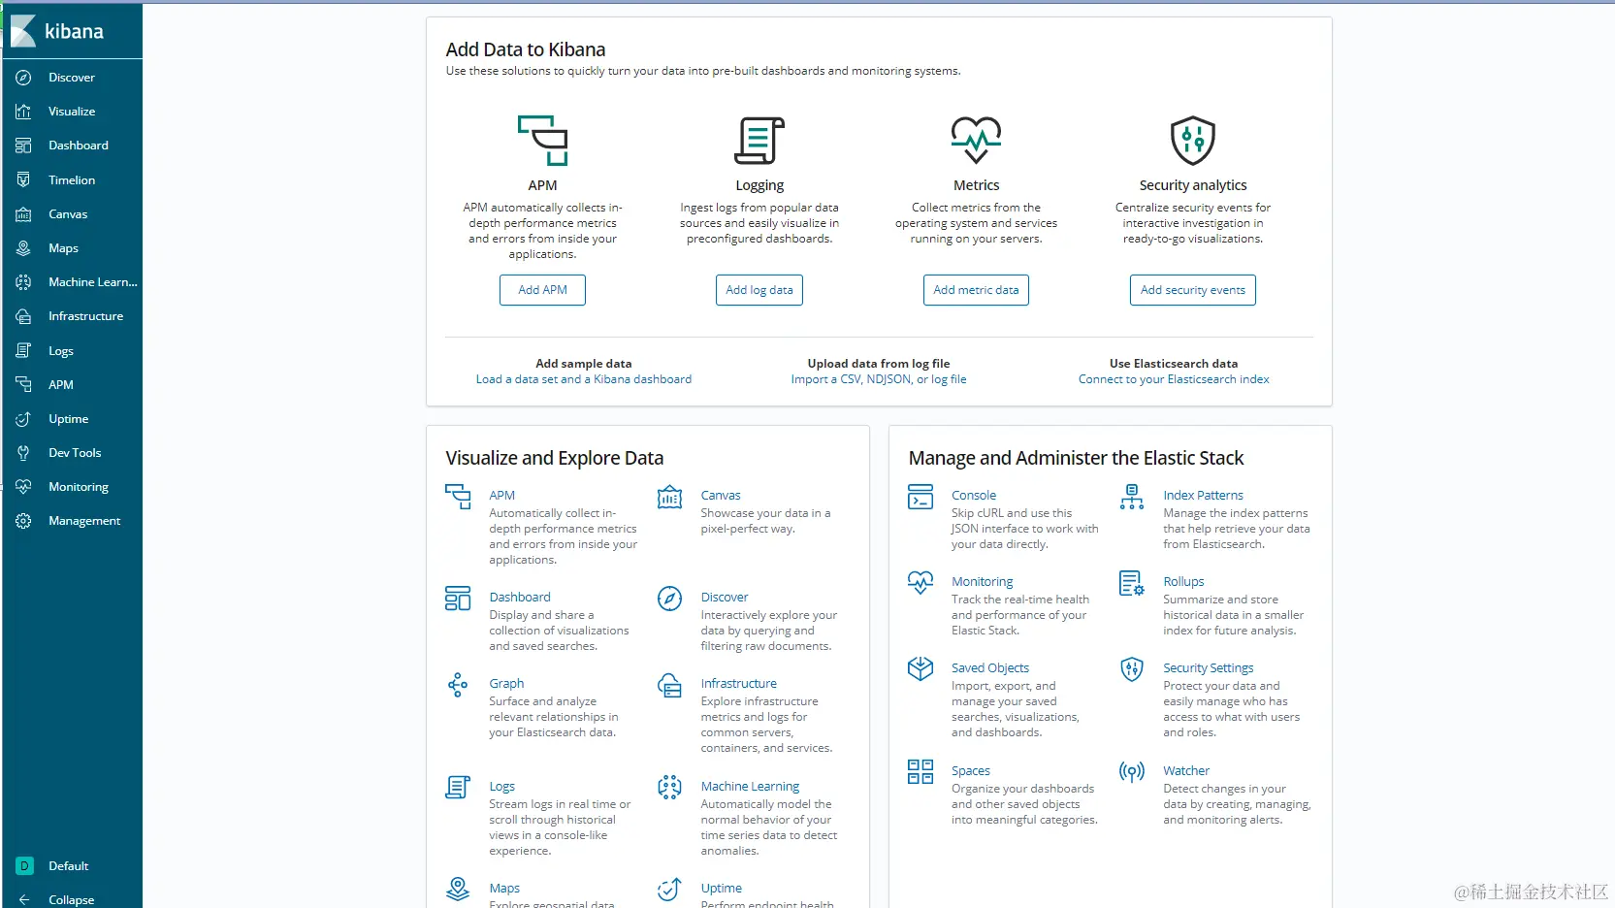The height and width of the screenshot is (908, 1615).
Task: Click the Index Patterns icon
Action: pyautogui.click(x=1132, y=497)
